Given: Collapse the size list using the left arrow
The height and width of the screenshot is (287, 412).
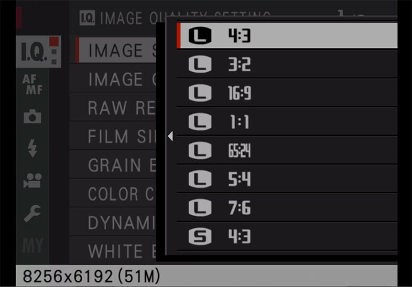Looking at the screenshot, I should click(170, 136).
